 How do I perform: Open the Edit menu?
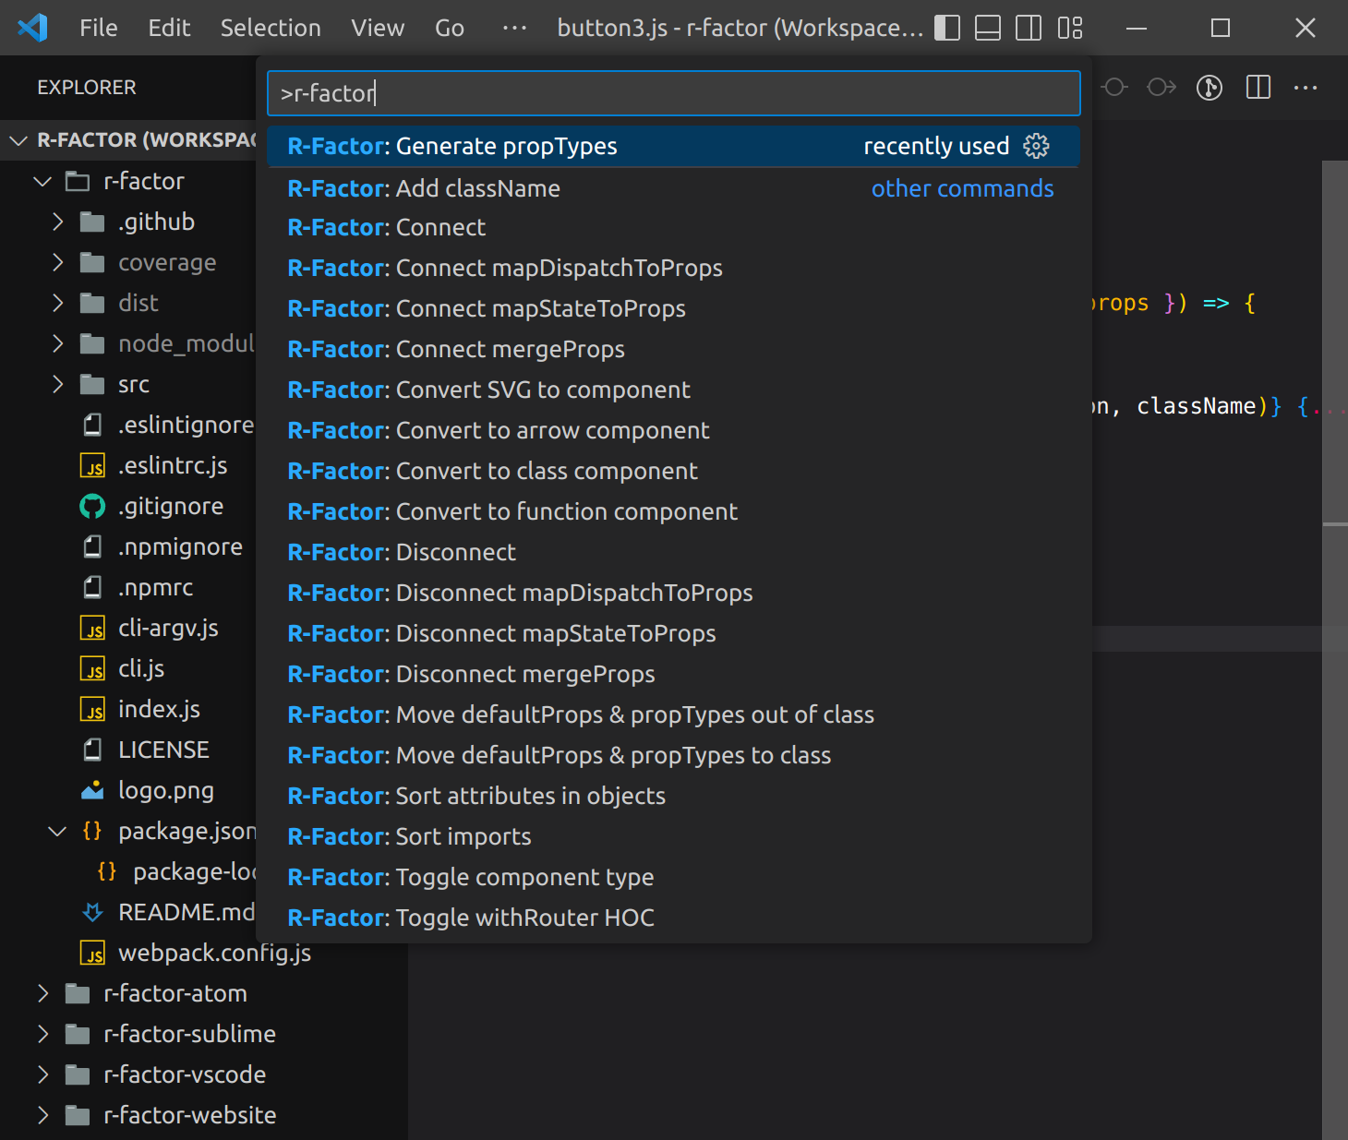pos(169,28)
